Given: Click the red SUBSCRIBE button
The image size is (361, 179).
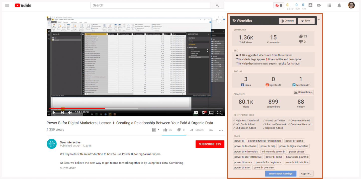Looking at the screenshot, I should 210,144.
